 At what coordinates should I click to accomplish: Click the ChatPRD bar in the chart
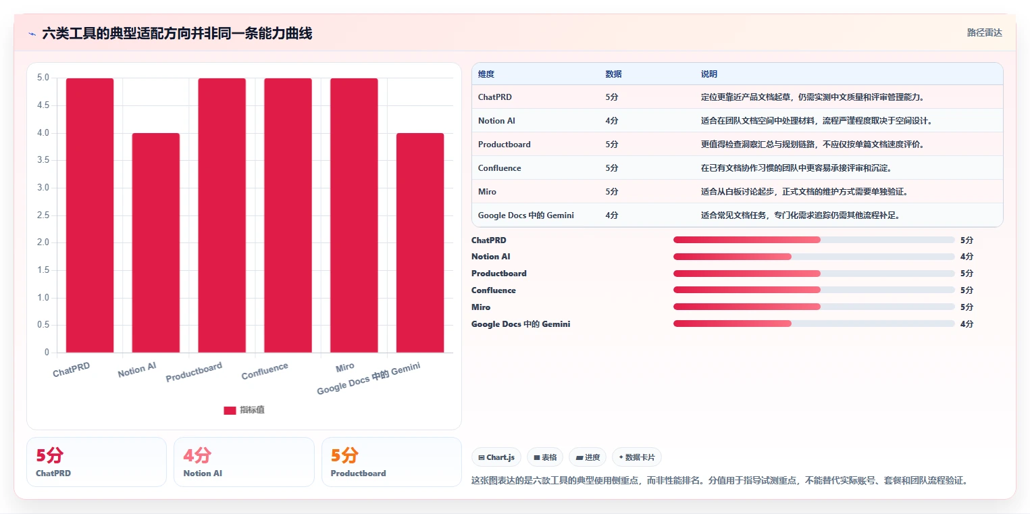[90, 215]
